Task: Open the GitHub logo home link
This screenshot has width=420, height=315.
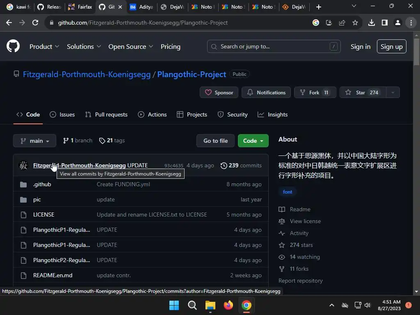Action: 13,46
